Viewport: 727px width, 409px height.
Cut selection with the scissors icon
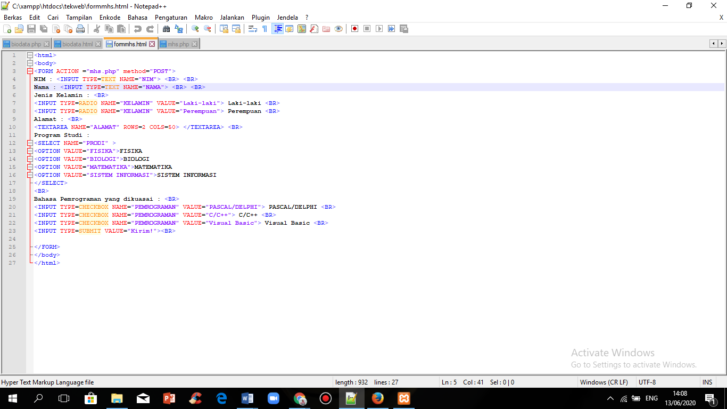pos(97,29)
